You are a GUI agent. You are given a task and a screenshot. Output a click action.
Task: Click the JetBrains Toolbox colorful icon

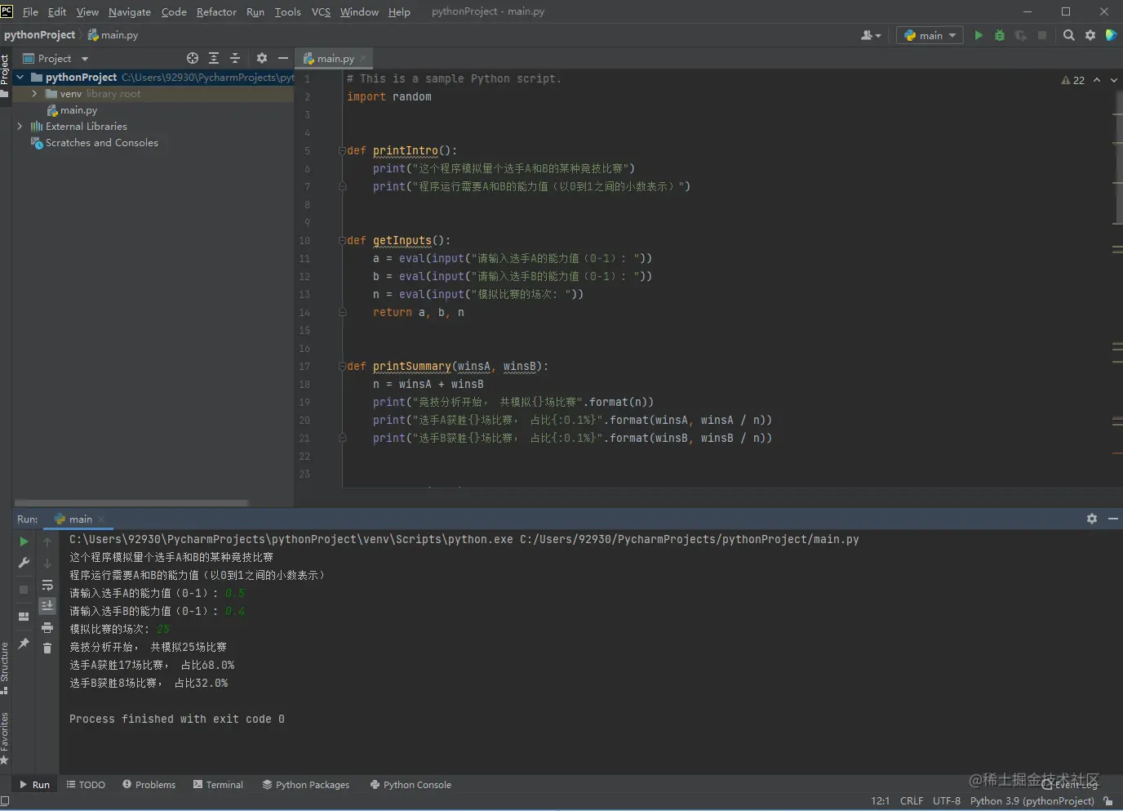point(1111,35)
